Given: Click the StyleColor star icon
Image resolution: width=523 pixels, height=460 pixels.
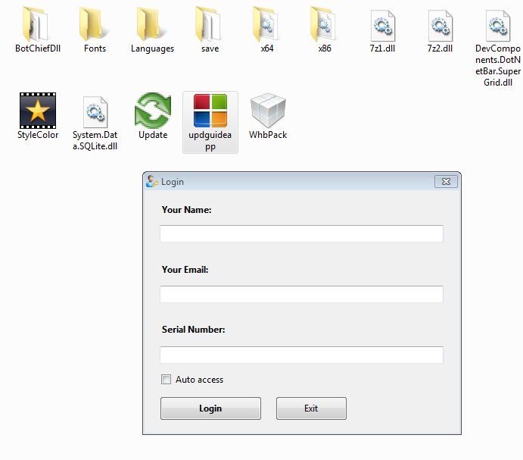Looking at the screenshot, I should 37,111.
